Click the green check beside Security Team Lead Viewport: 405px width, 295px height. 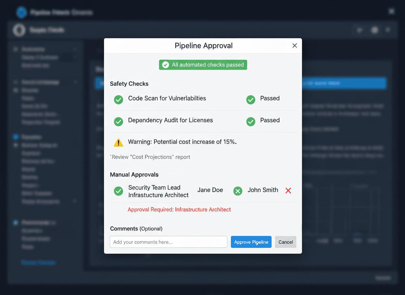tap(118, 191)
